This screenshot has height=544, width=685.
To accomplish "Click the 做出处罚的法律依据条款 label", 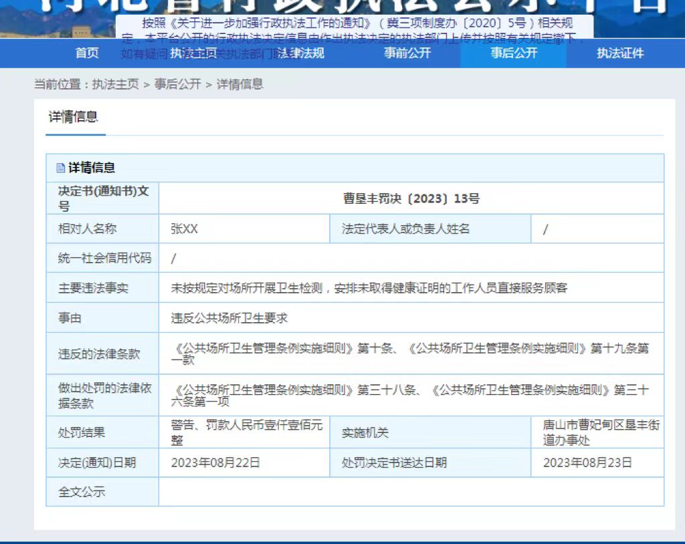I will pos(104,396).
